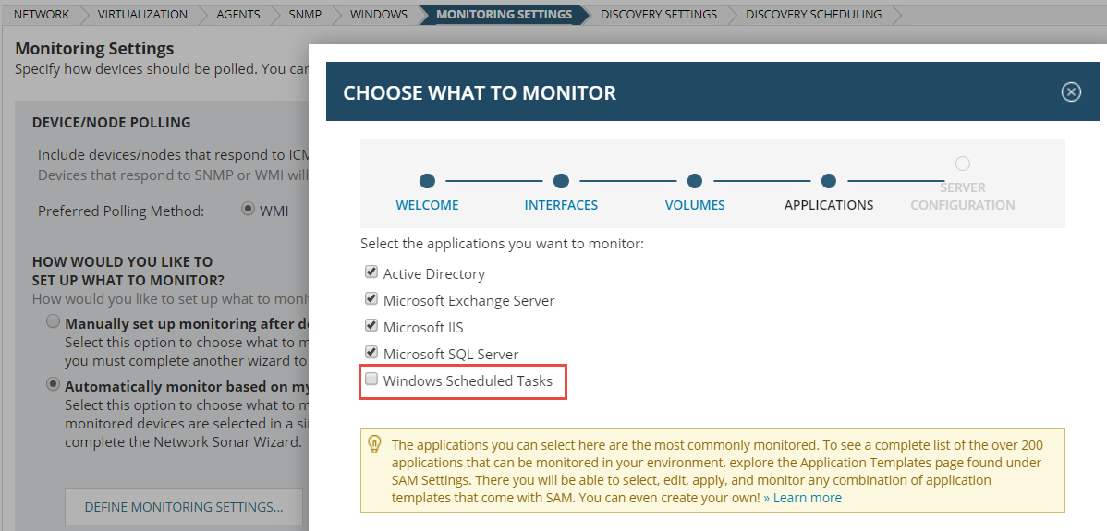The image size is (1107, 531).
Task: Click the lightbulb tip icon
Action: [x=375, y=444]
